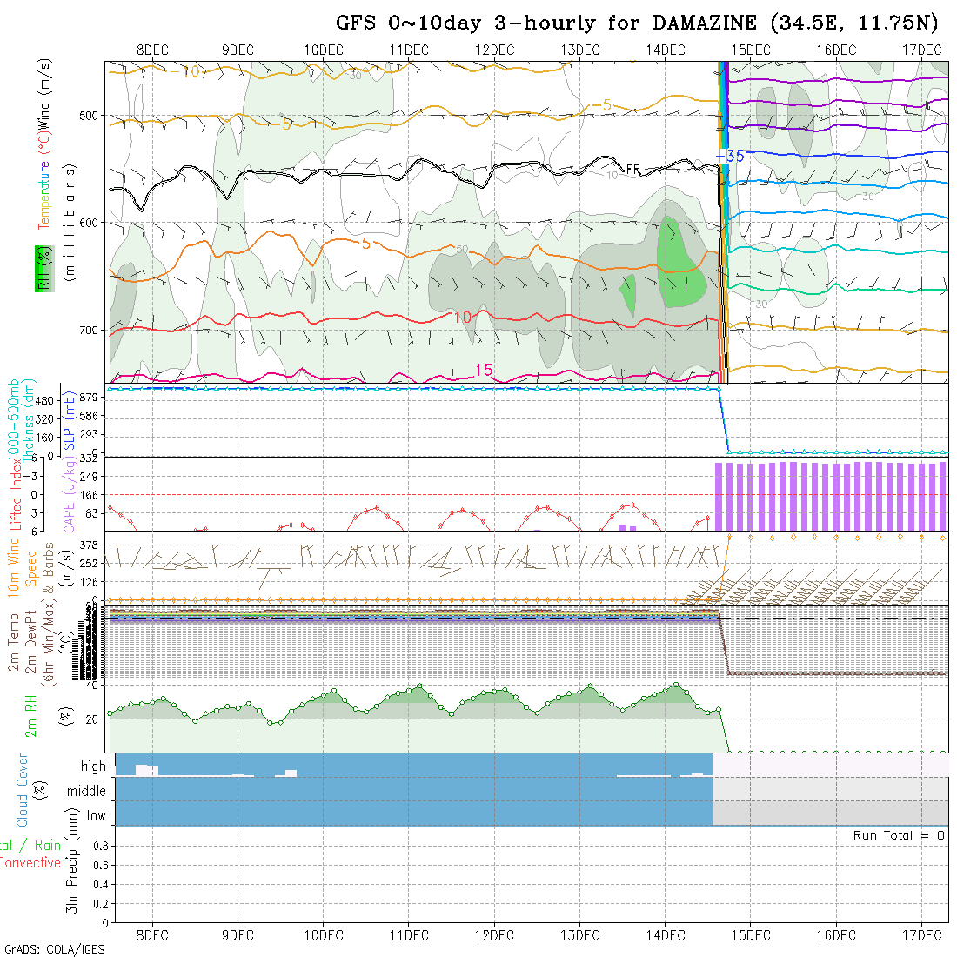Click the green RH (%) legend swatch
Viewport: 957px width, 957px height.
(40, 268)
